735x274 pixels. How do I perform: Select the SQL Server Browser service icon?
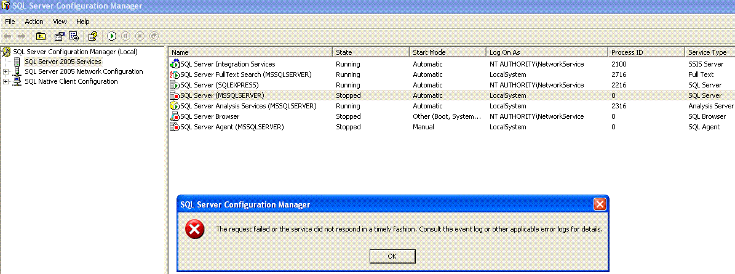[175, 116]
